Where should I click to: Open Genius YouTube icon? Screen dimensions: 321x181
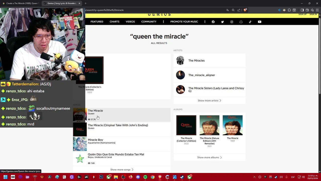click(260, 22)
